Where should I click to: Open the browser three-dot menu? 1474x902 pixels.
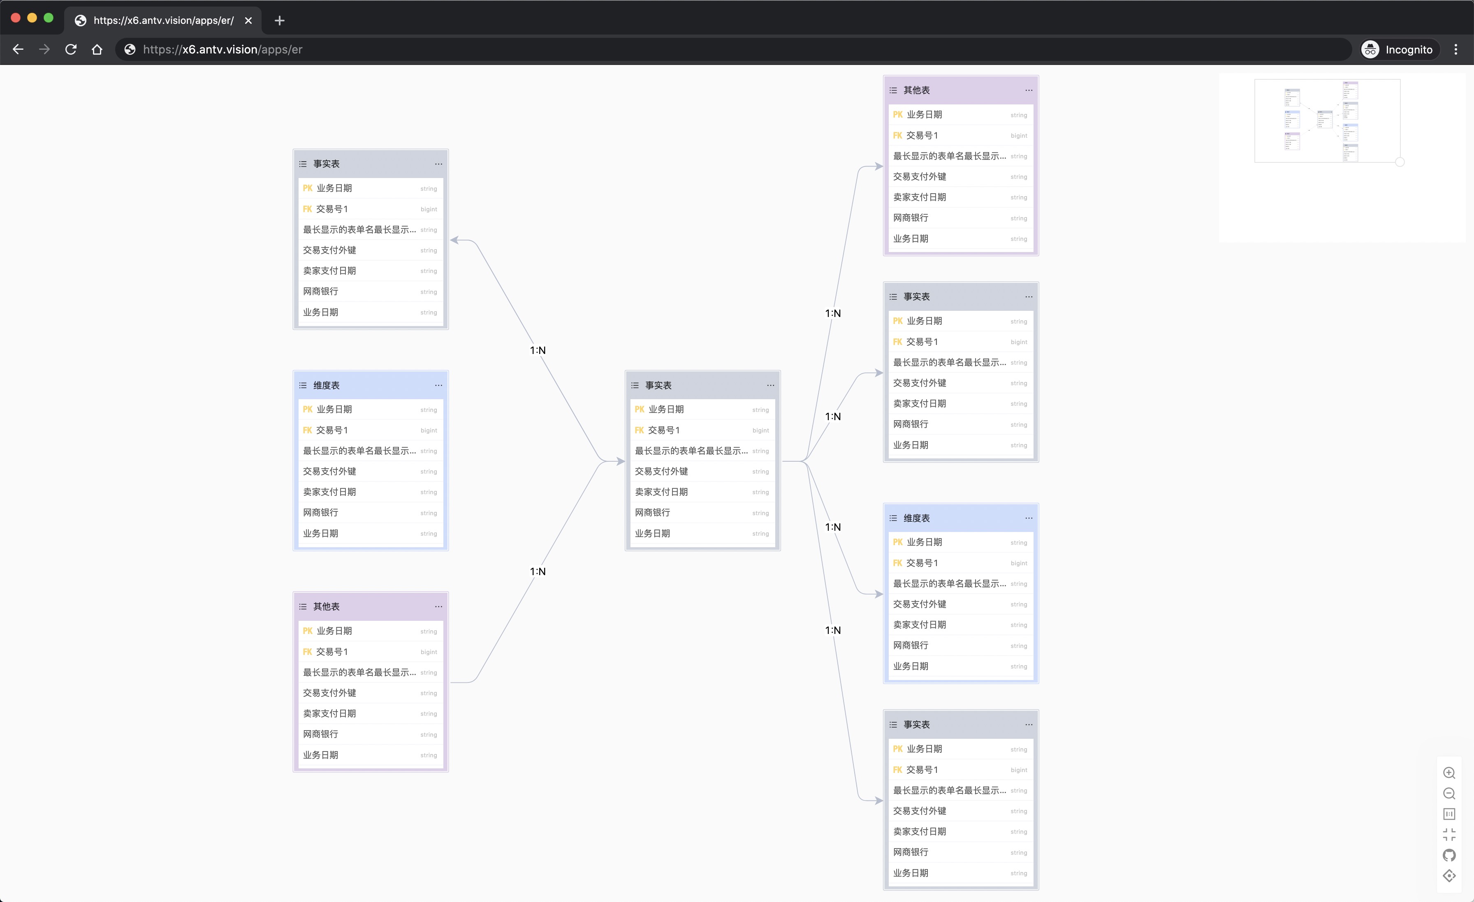tap(1456, 50)
